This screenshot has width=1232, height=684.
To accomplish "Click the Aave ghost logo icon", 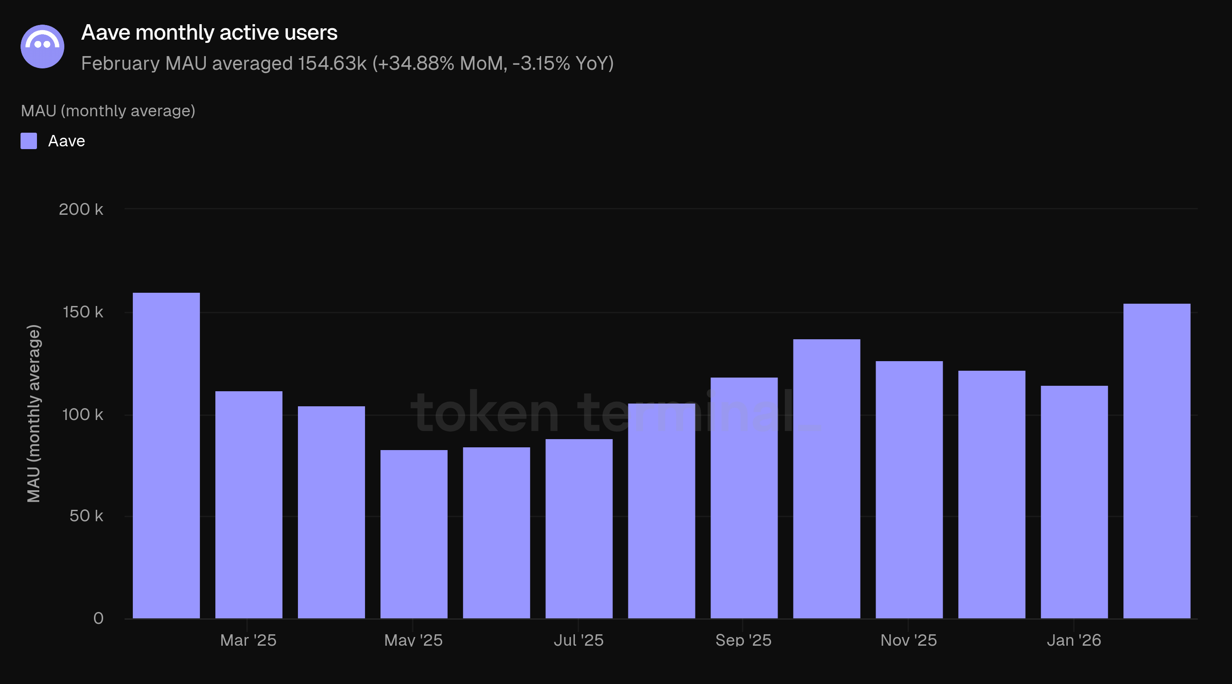I will pos(42,47).
